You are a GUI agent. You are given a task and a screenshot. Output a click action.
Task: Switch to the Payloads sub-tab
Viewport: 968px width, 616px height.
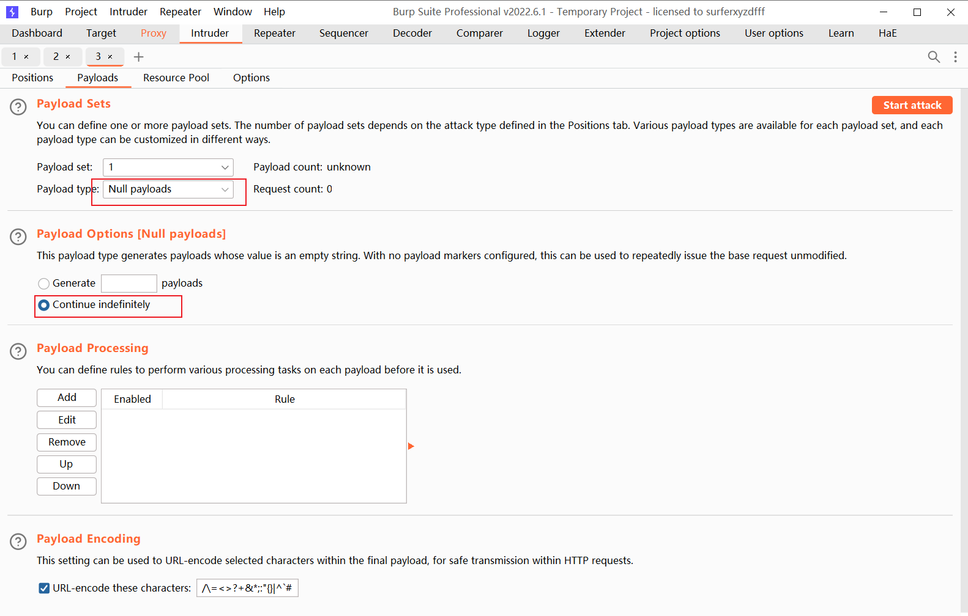[x=97, y=78]
